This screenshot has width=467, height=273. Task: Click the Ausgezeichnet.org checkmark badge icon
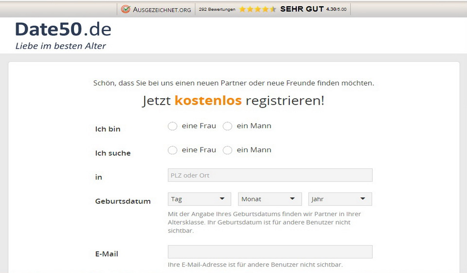point(126,9)
